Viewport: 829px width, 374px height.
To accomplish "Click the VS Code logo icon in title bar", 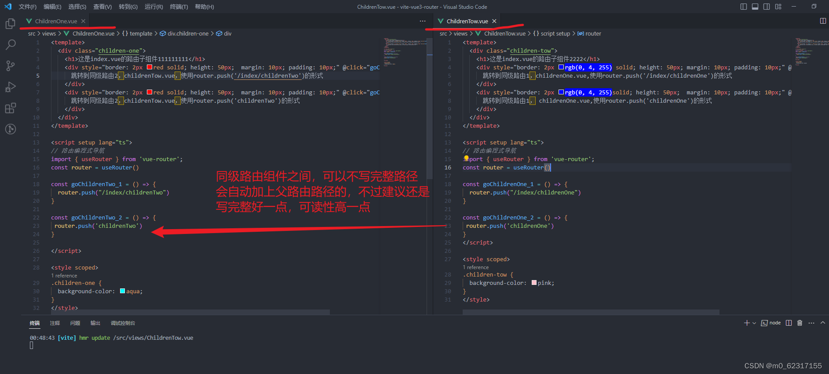I will coord(8,7).
